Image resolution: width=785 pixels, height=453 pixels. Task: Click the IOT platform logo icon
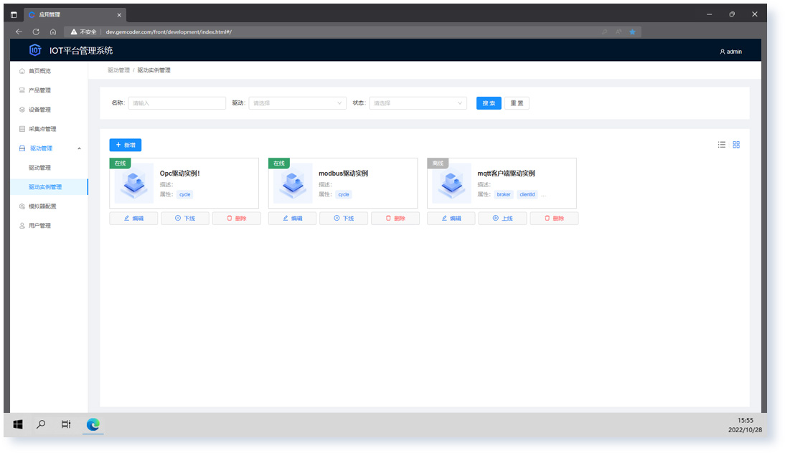click(x=35, y=50)
